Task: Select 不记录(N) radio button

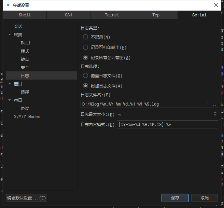Action: 85,37
